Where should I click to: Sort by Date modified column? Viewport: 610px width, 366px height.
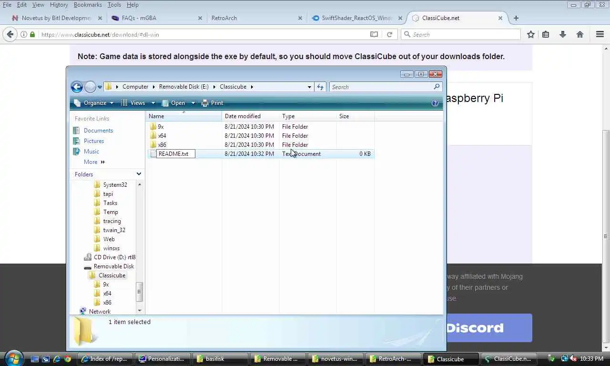pos(250,116)
